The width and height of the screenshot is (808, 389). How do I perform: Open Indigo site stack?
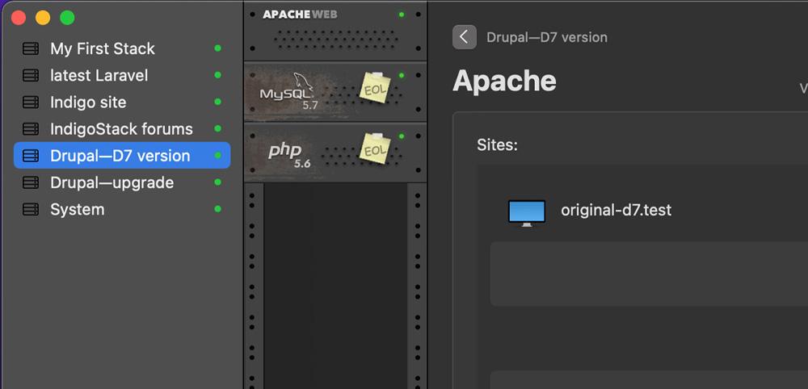coord(122,102)
